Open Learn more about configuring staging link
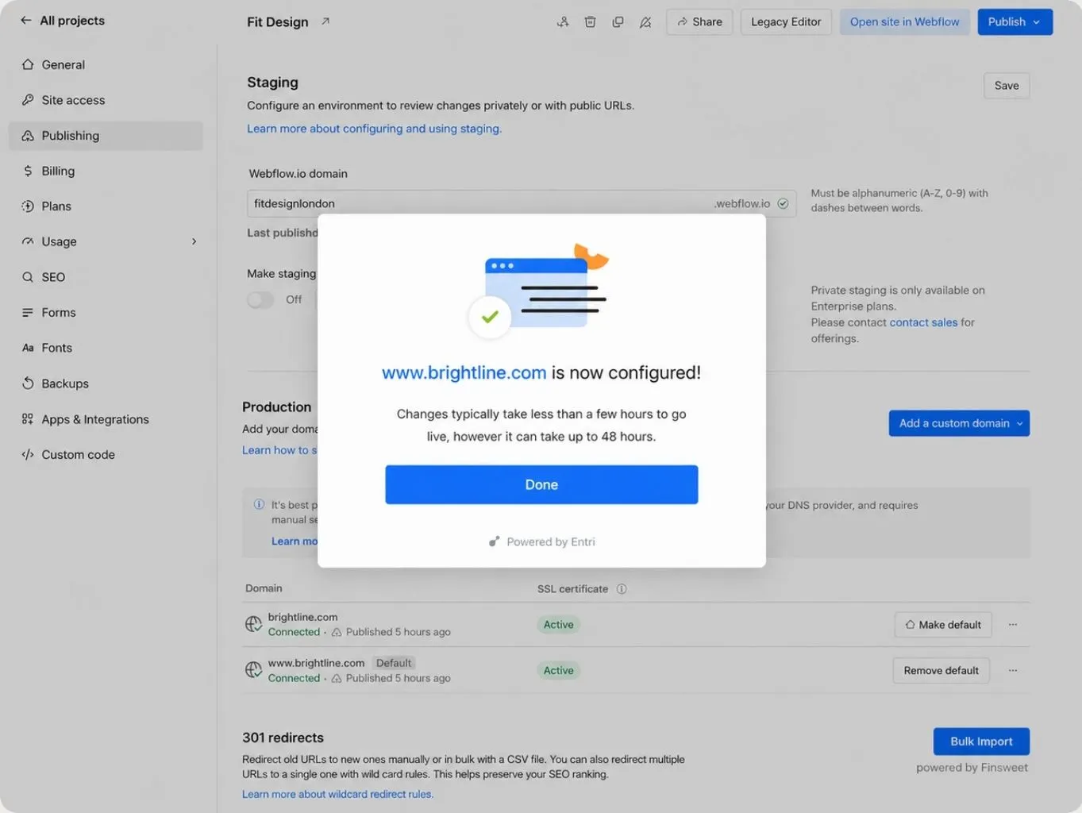Image resolution: width=1082 pixels, height=813 pixels. (374, 129)
